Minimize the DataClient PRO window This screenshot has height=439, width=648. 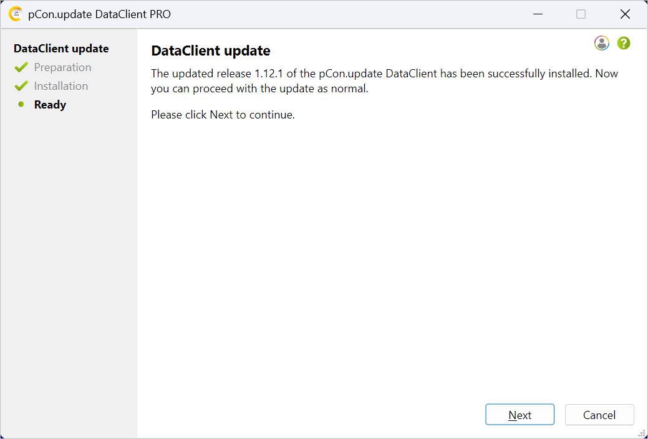pyautogui.click(x=538, y=14)
